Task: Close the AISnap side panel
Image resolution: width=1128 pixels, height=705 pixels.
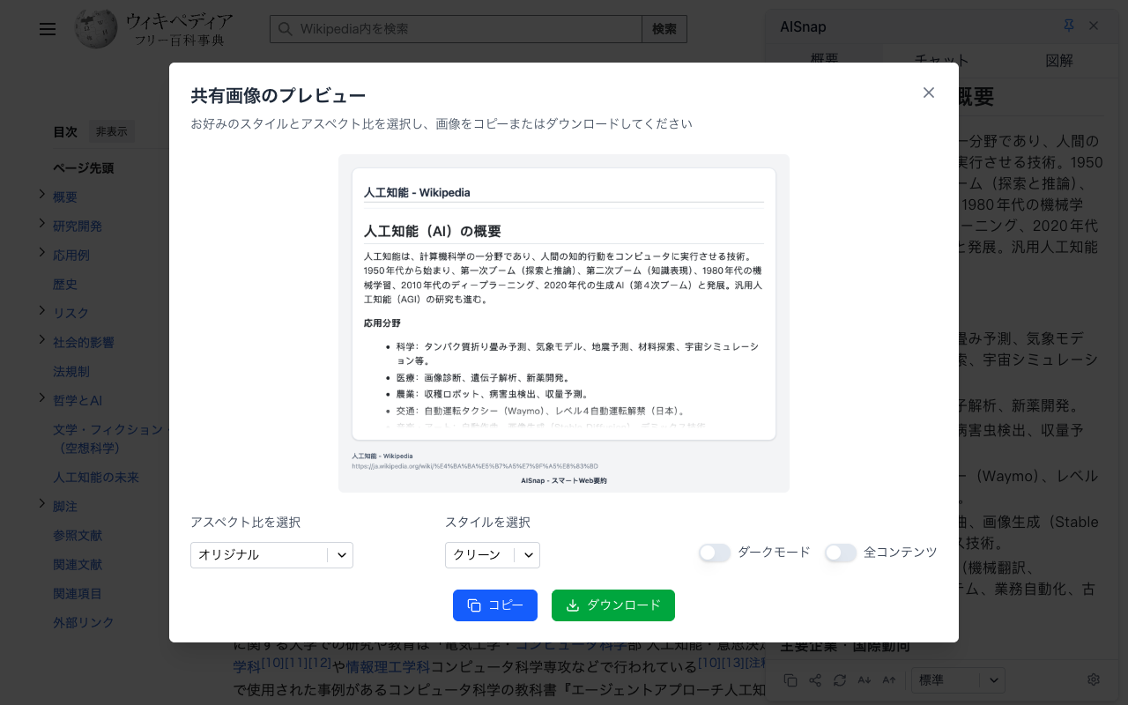Action: pos(1094,26)
